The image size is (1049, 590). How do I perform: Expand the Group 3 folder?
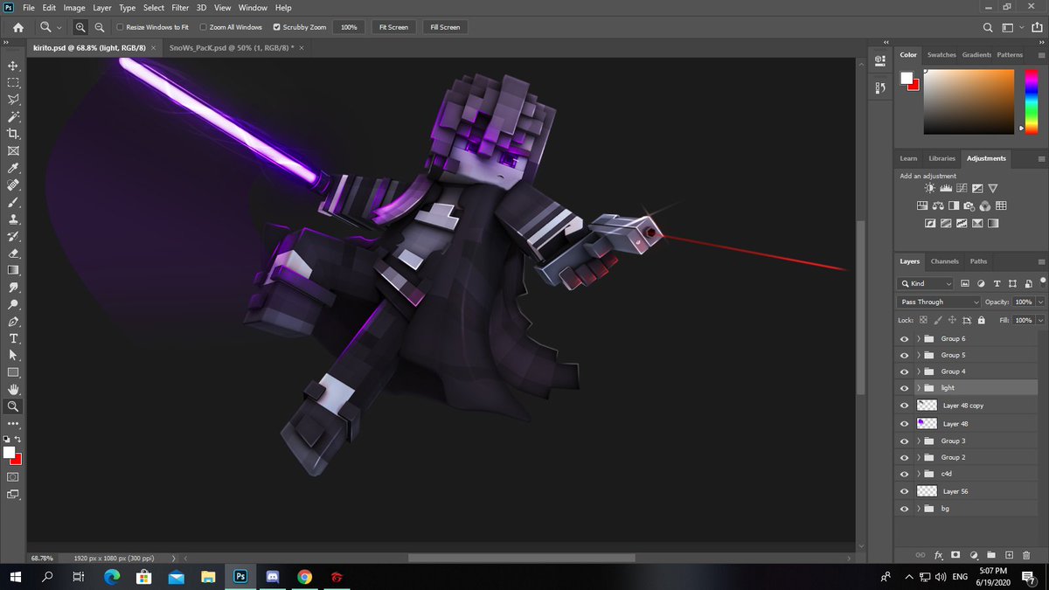pos(918,441)
